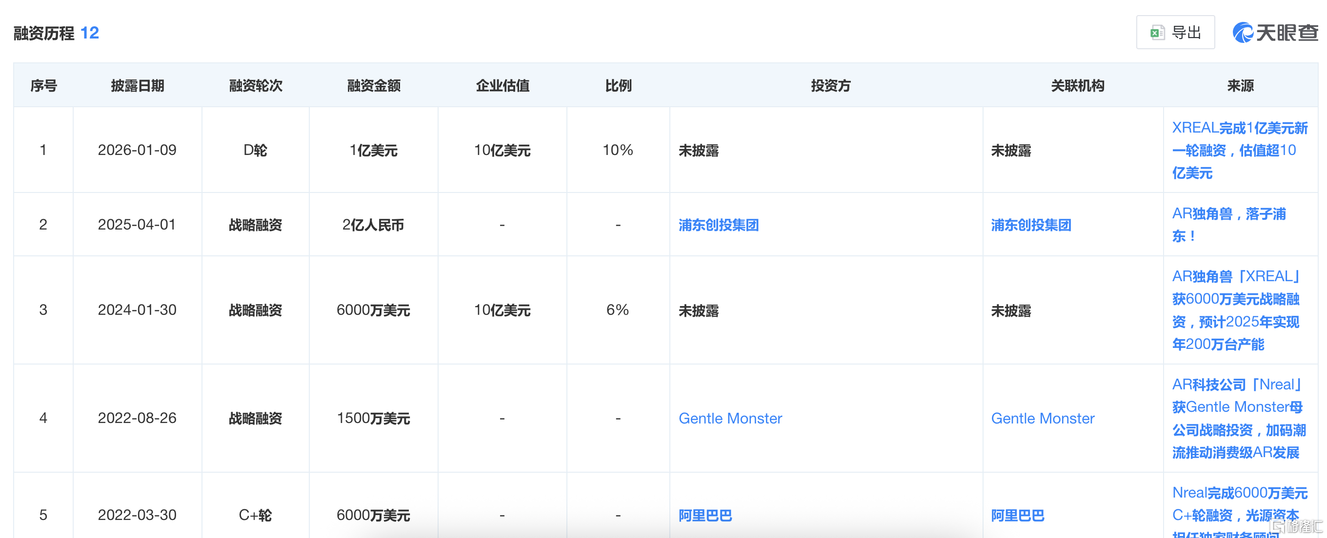Open the 浦东创投集团 related institution link
Screen dimensions: 1327x538
pos(1031,225)
